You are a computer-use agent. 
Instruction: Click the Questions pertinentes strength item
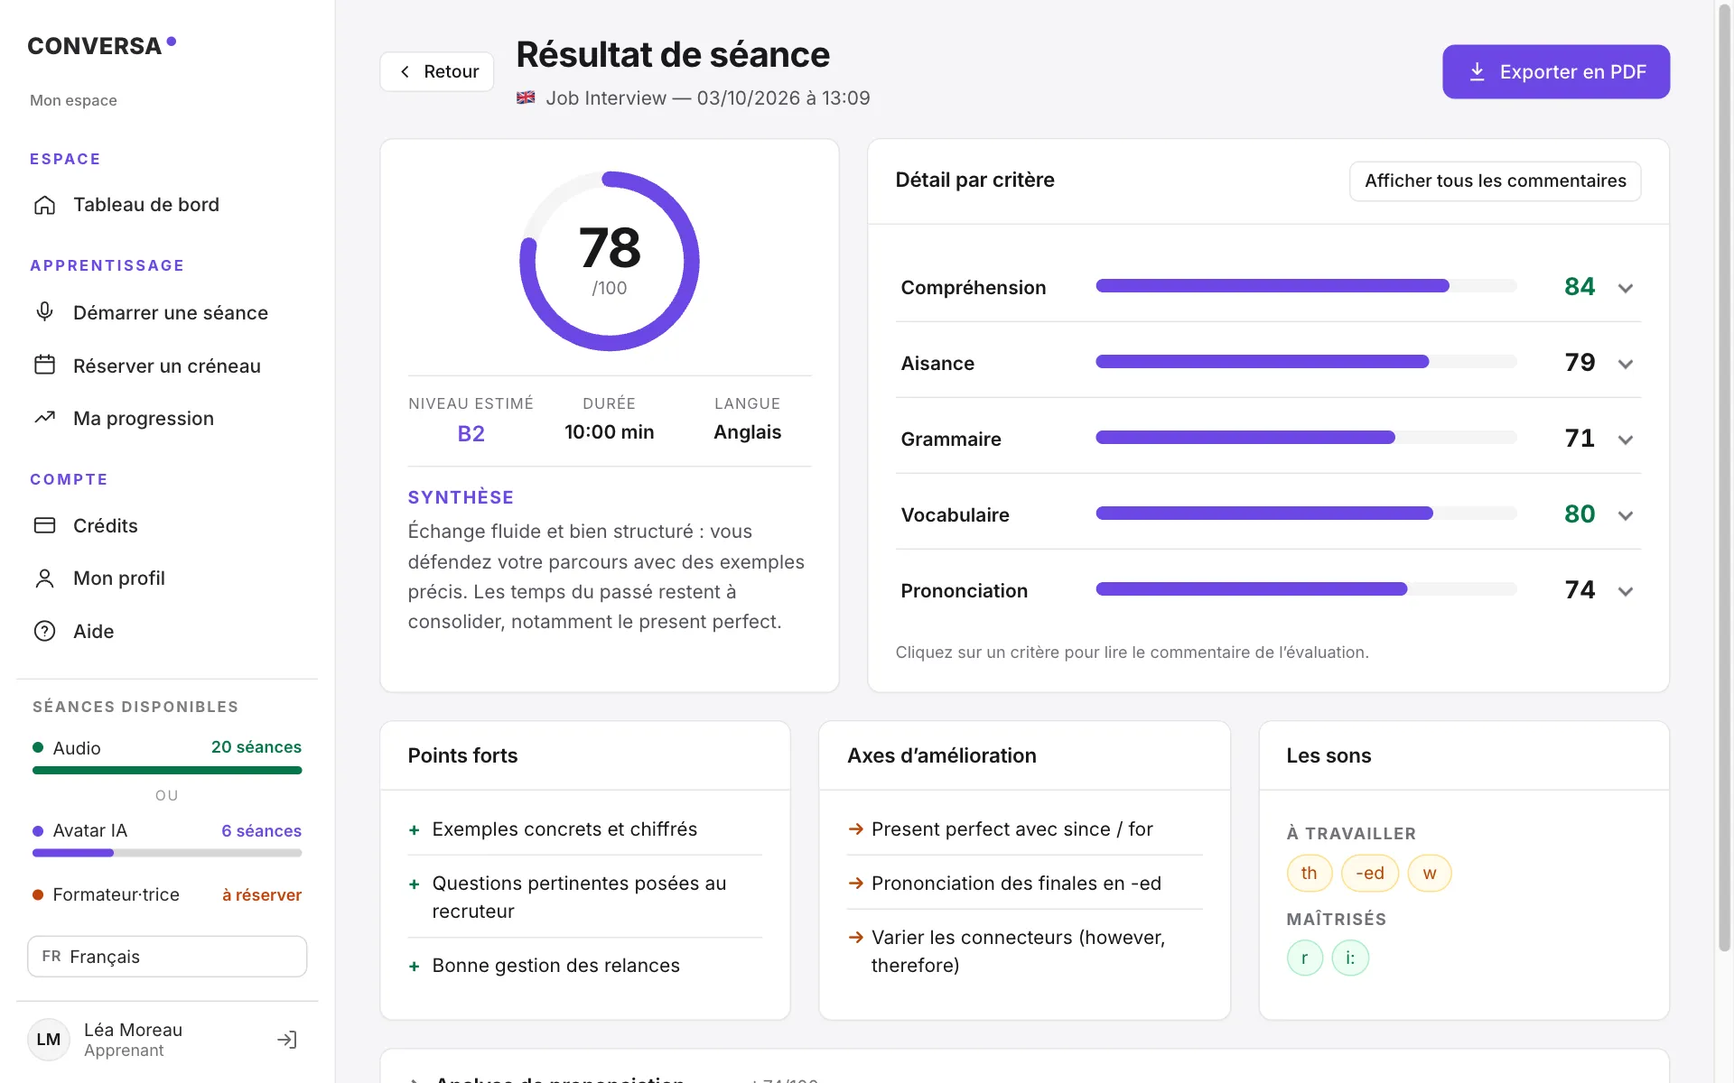(579, 897)
